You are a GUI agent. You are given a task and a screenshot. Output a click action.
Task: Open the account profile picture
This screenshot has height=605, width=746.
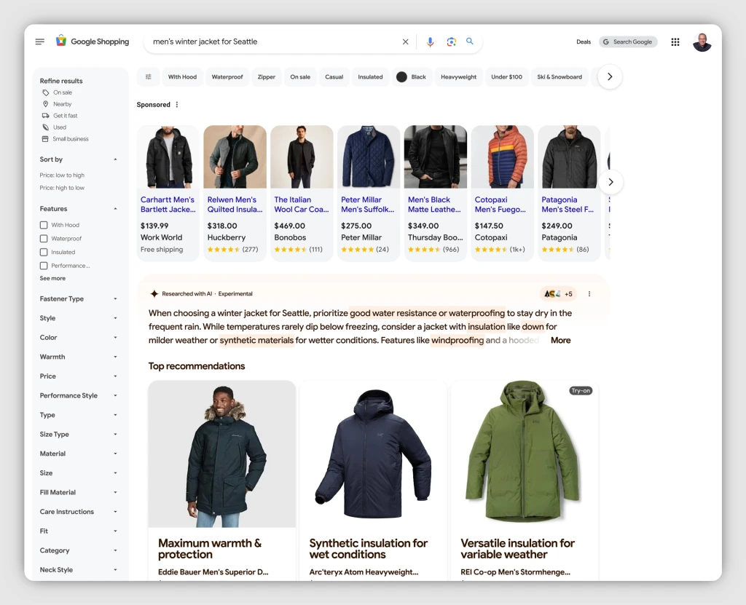tap(702, 41)
